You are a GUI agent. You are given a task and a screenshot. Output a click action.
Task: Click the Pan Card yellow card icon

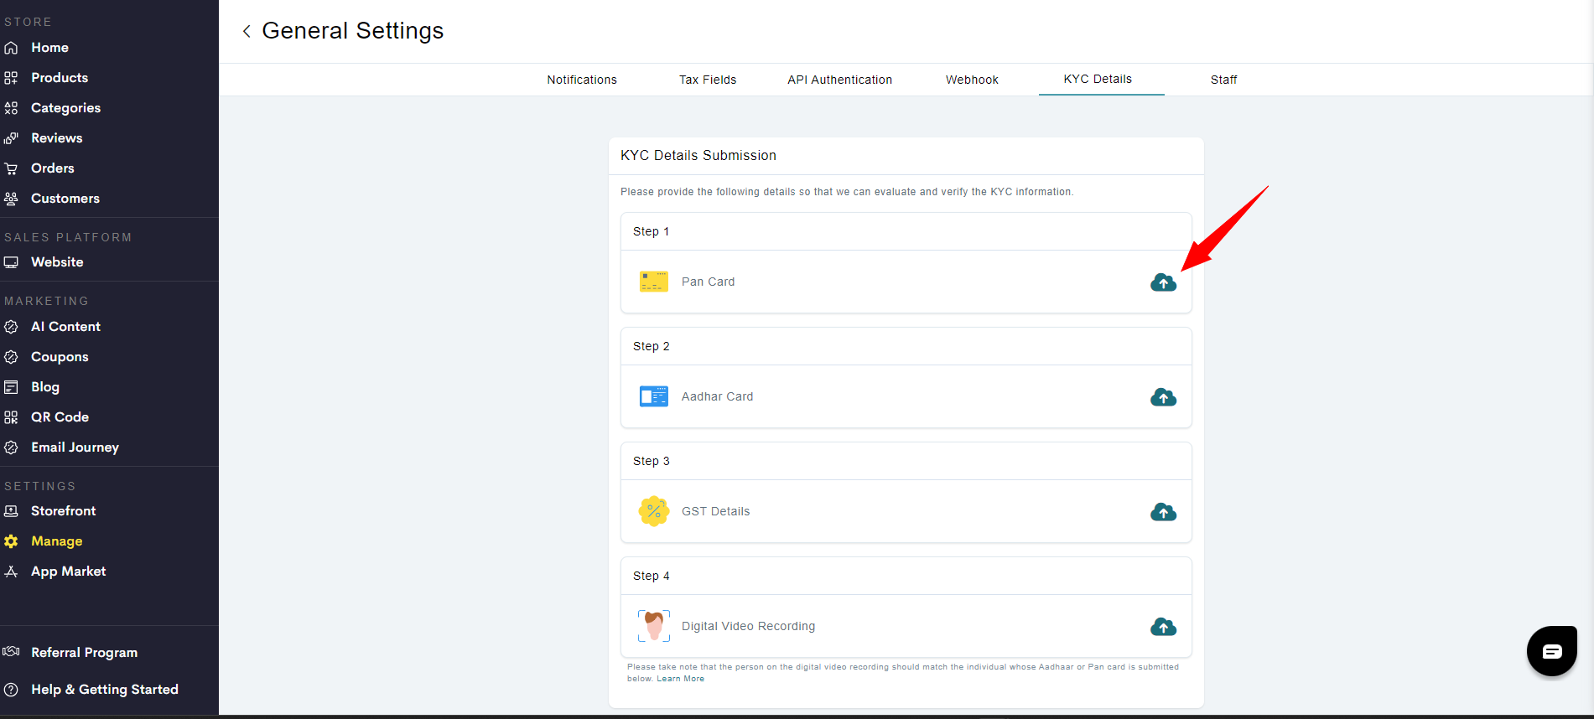coord(653,282)
